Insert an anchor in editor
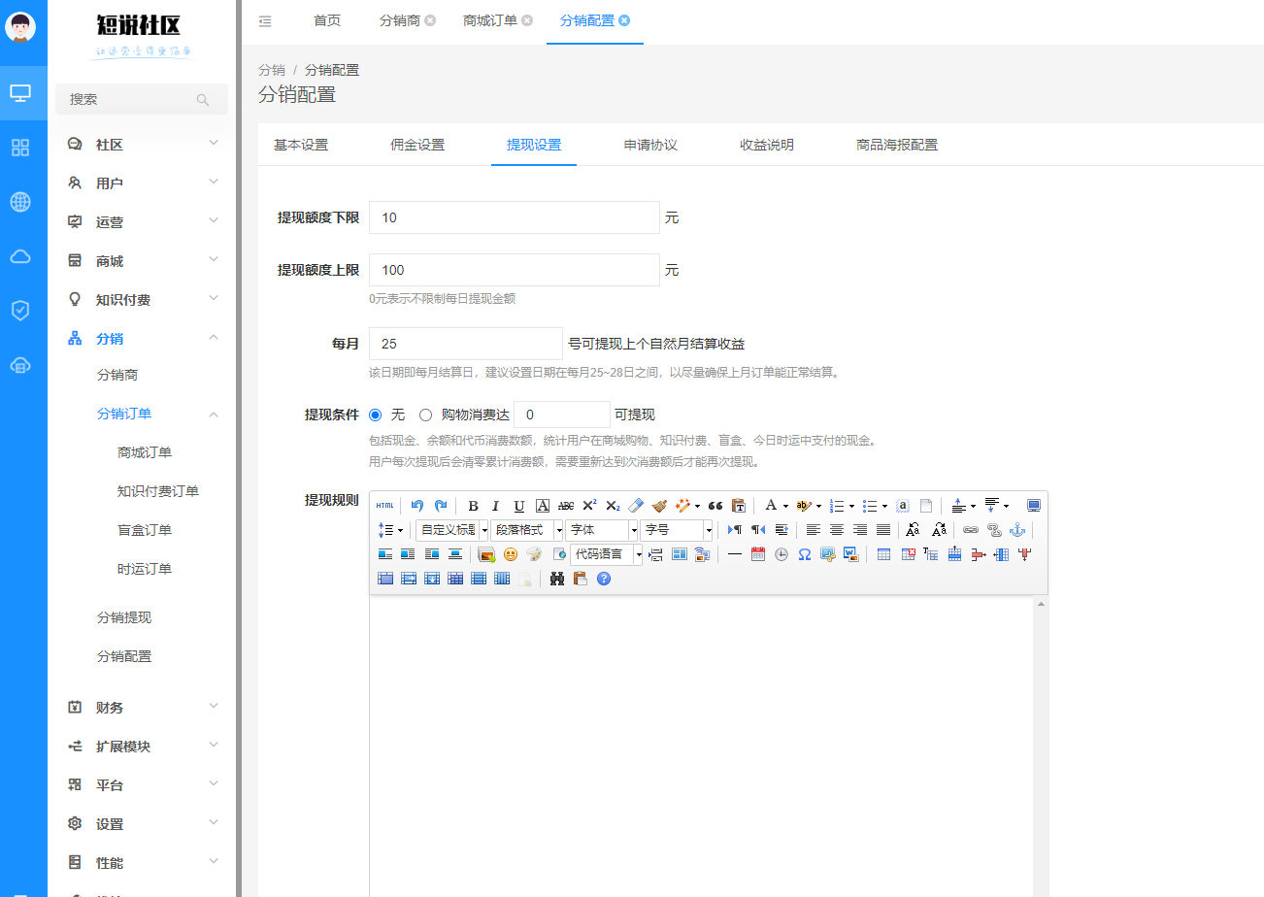1264x897 pixels. (1017, 530)
